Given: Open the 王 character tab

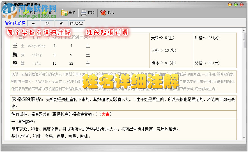Looking at the screenshot, I should coord(34,23).
